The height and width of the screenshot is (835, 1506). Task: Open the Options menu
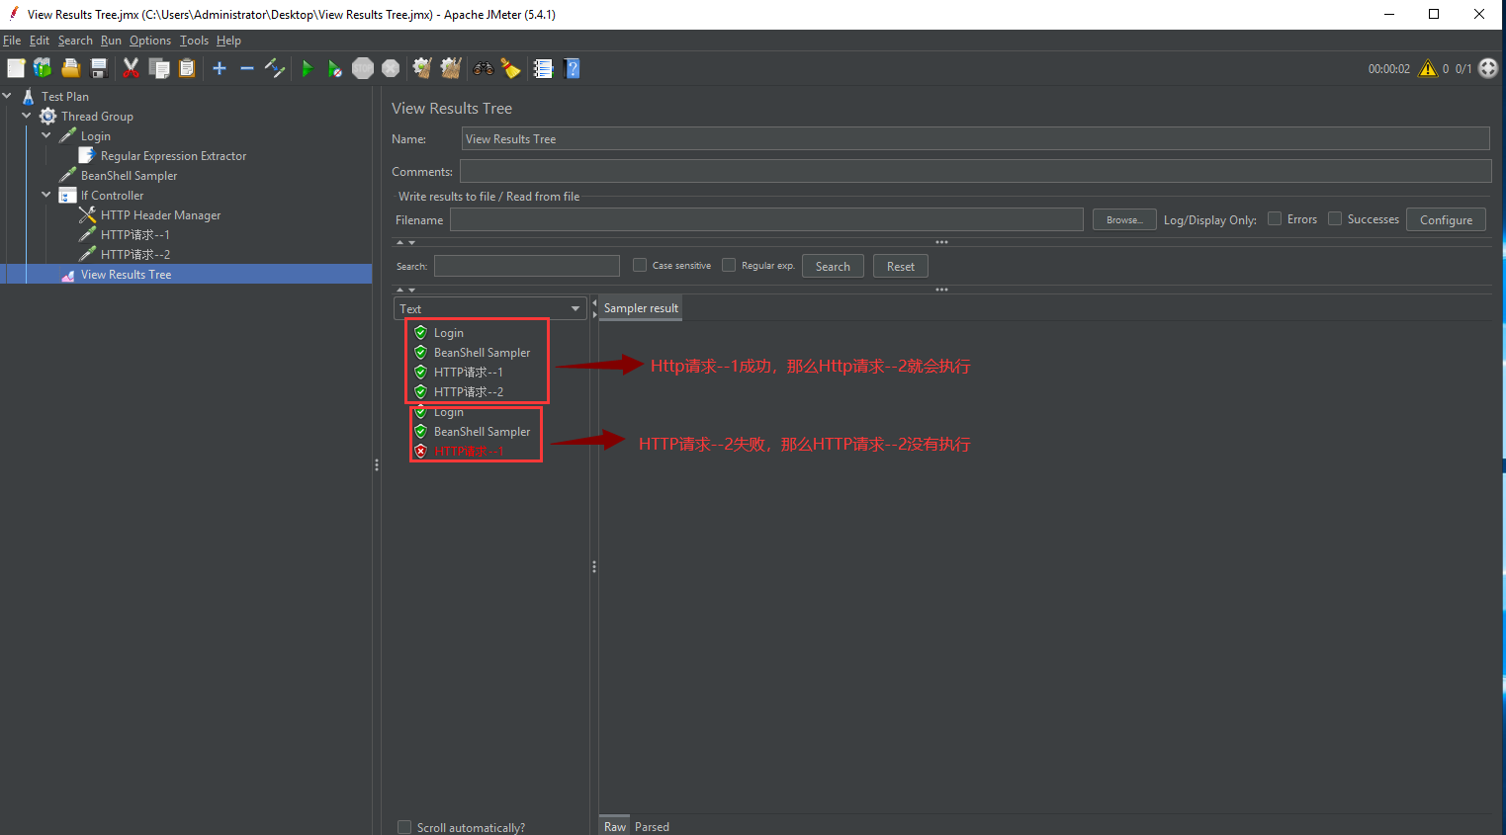pos(150,41)
